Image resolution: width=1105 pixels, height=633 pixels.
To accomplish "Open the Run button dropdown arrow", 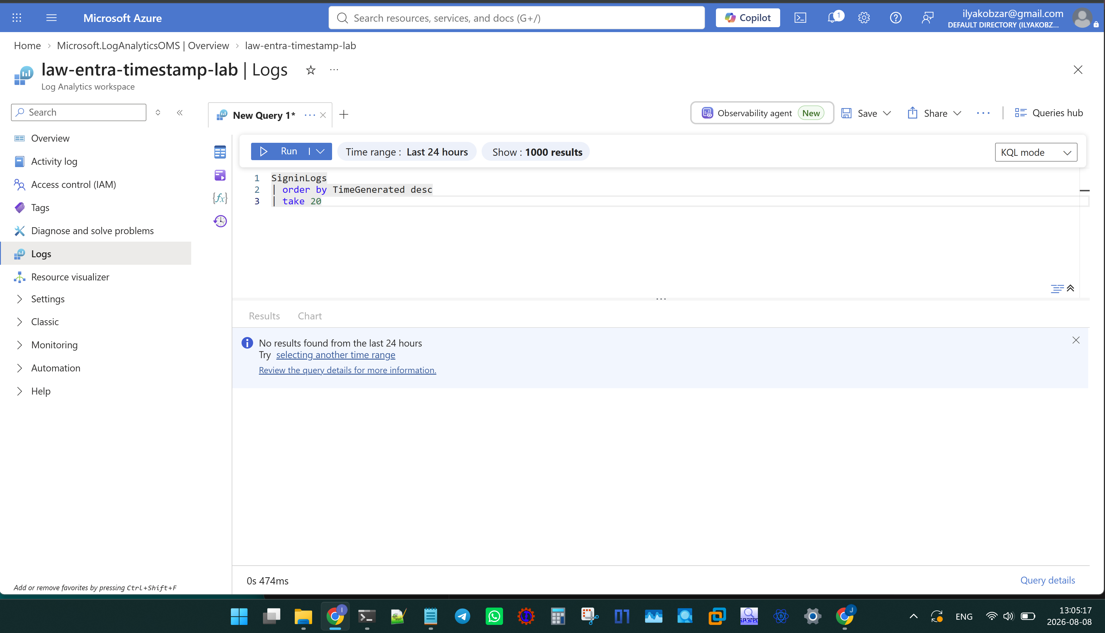I will click(321, 151).
